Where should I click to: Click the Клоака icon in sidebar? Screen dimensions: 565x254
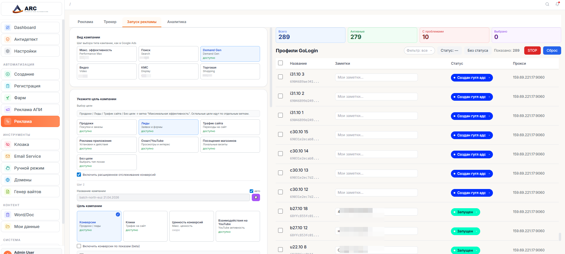(x=8, y=144)
